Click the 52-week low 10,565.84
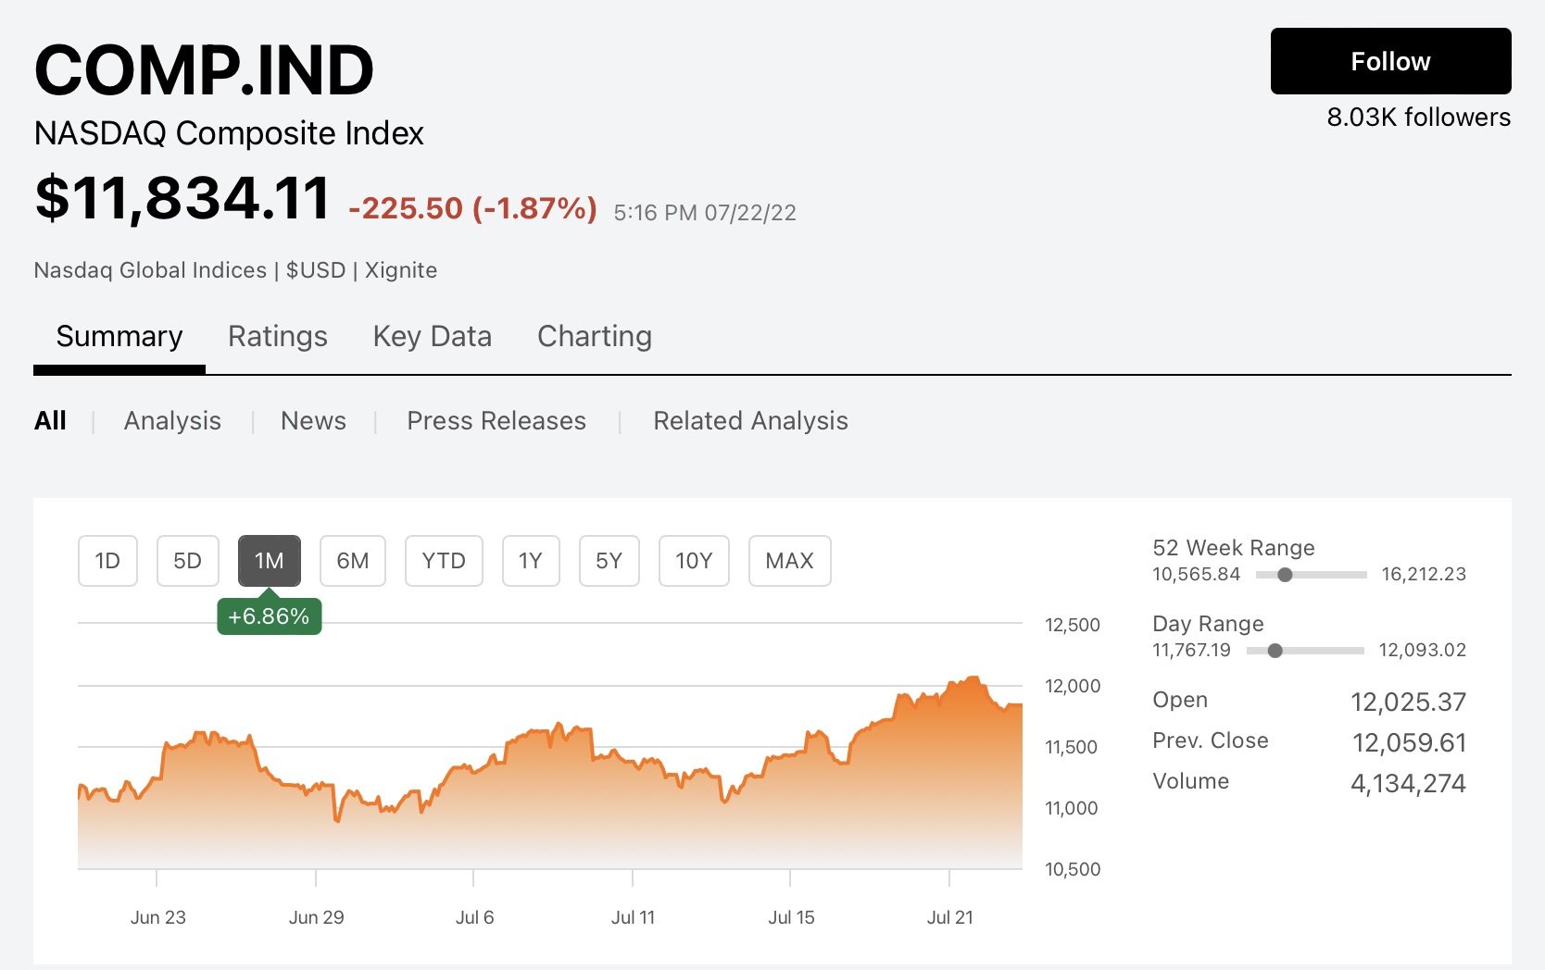This screenshot has width=1545, height=970. pos(1196,574)
